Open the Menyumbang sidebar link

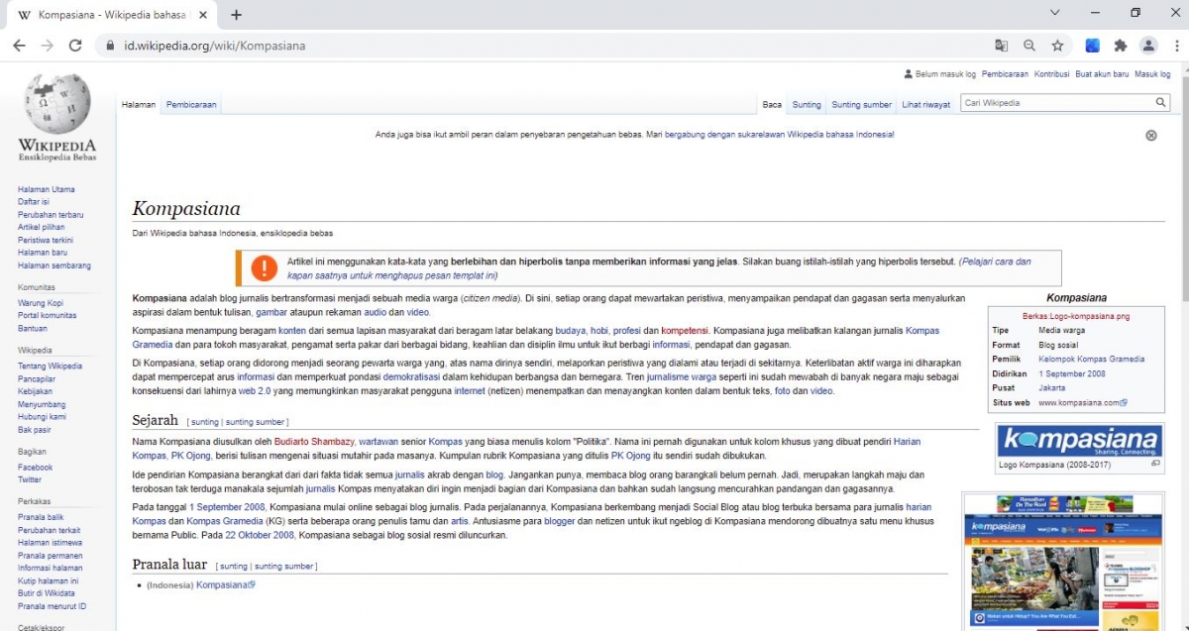(x=42, y=404)
